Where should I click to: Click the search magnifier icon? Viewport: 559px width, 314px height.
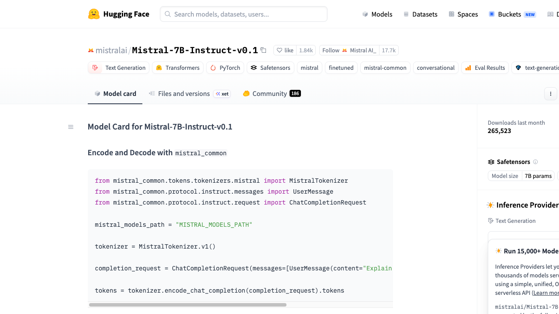coord(168,14)
